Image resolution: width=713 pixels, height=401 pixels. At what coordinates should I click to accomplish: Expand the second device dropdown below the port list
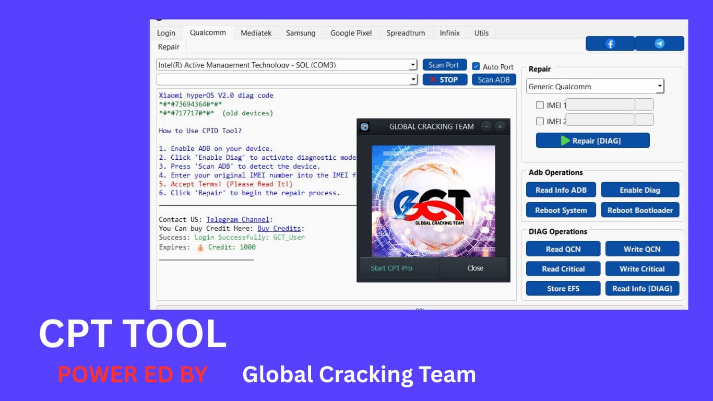[x=413, y=79]
